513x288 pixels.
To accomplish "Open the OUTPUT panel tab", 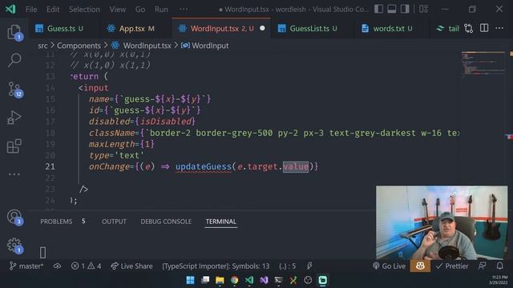I will 114,222.
